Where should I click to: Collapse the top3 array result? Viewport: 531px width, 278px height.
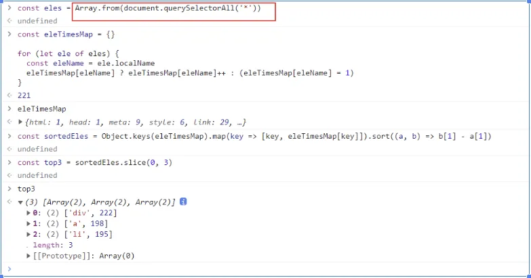click(20, 202)
